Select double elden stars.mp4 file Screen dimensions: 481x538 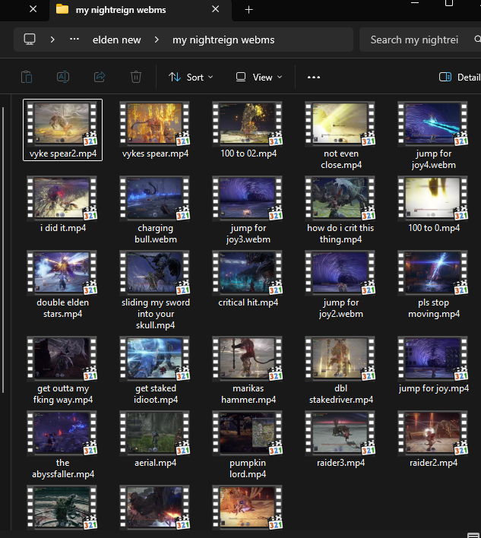tap(62, 284)
